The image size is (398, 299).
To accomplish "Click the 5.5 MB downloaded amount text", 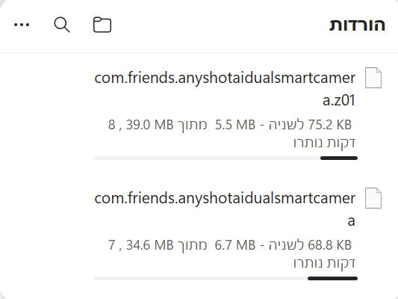I will tap(235, 125).
